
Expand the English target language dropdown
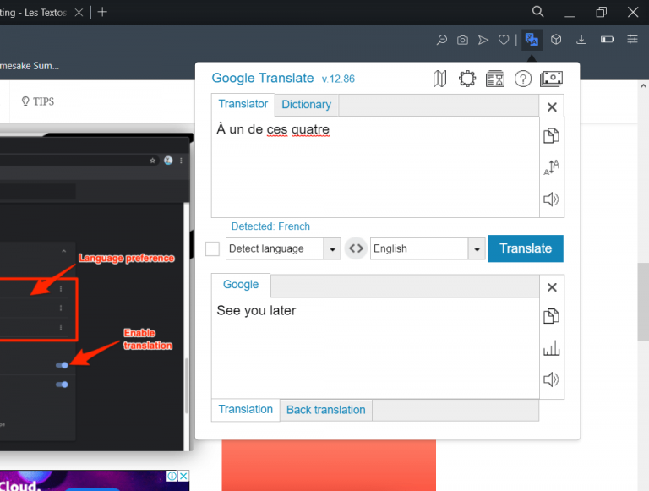(x=477, y=248)
